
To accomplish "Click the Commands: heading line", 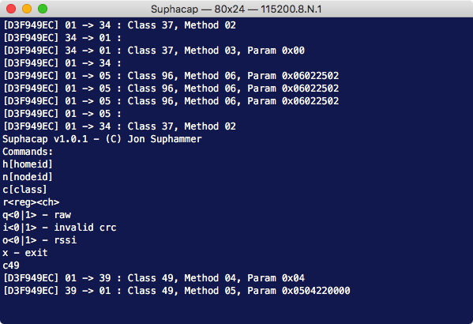I will (28, 152).
